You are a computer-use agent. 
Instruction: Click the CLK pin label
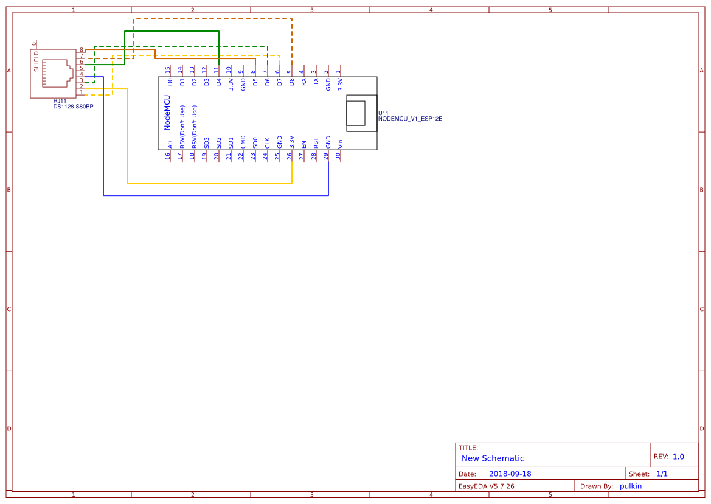[x=268, y=143]
